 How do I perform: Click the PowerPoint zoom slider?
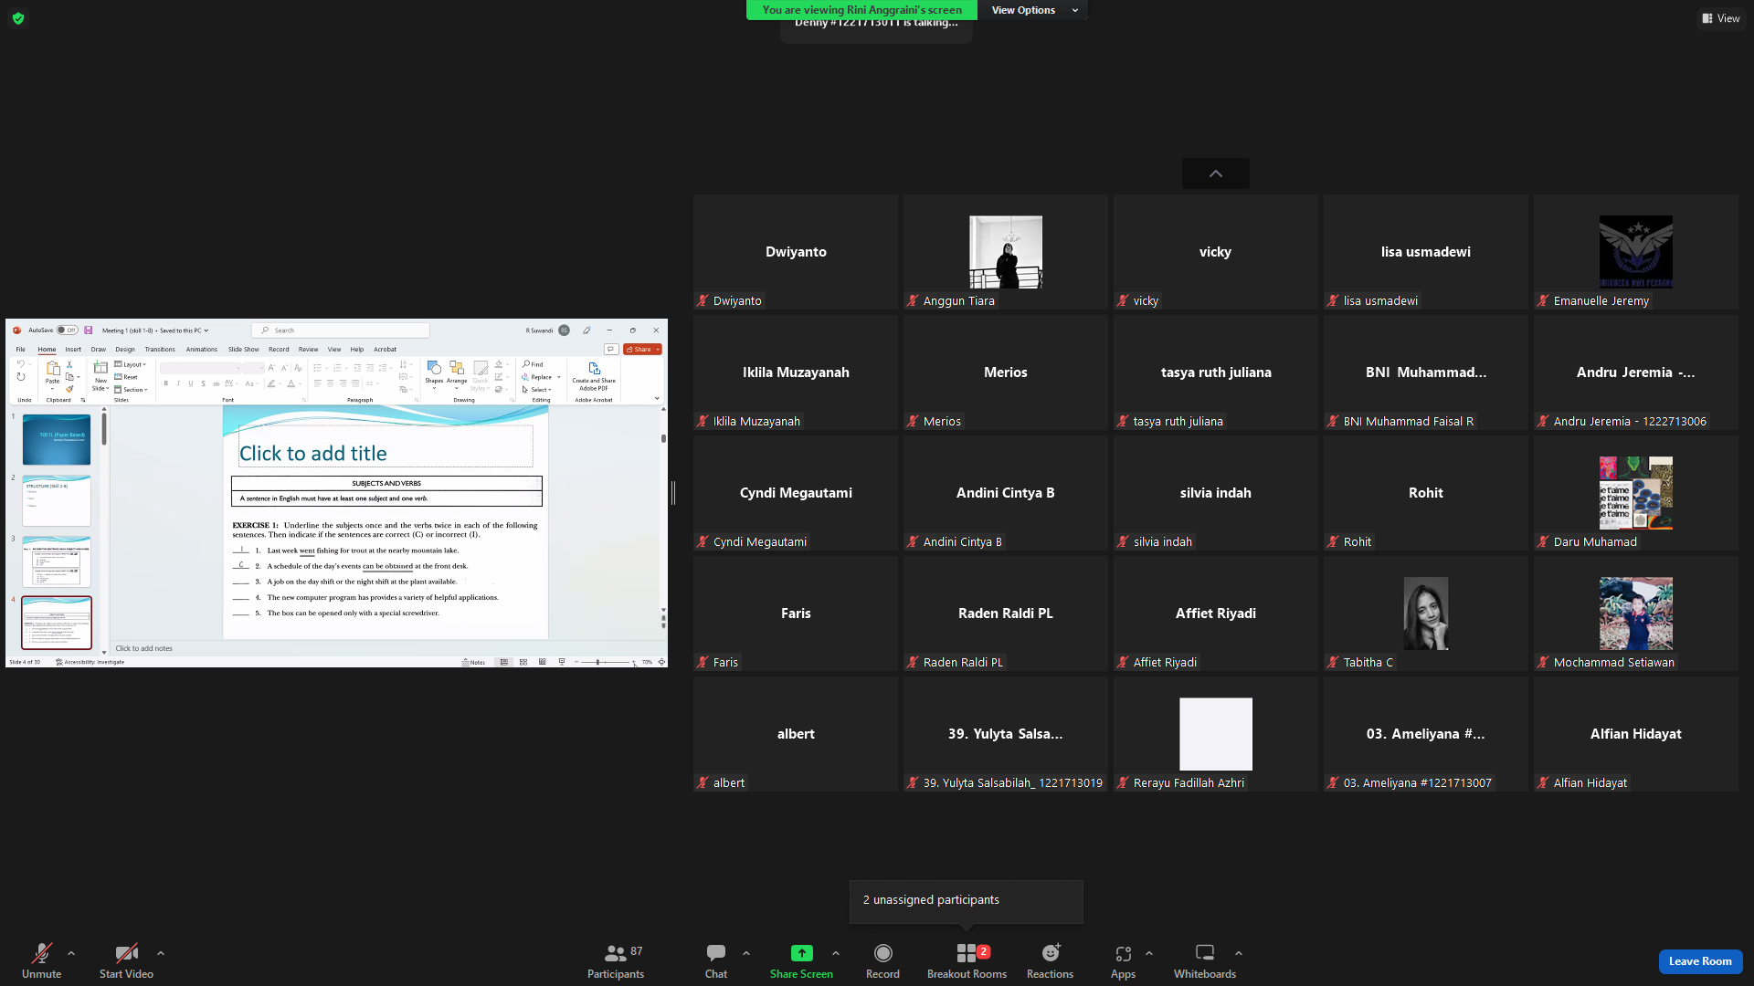coord(604,662)
